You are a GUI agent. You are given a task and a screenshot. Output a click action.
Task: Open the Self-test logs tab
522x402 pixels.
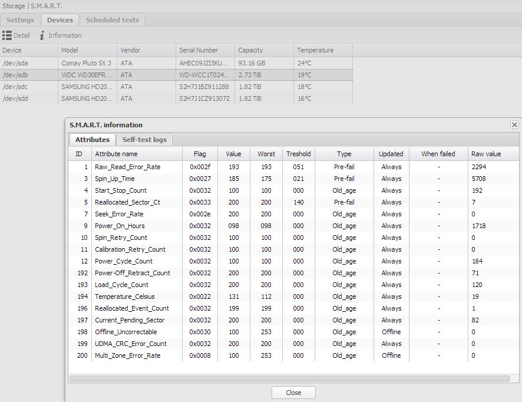144,140
